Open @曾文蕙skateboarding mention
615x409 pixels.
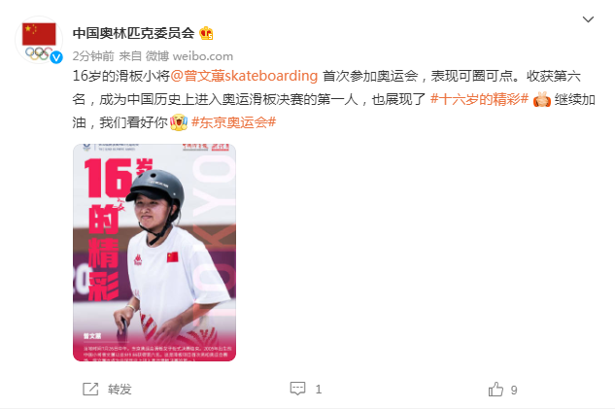tap(244, 76)
